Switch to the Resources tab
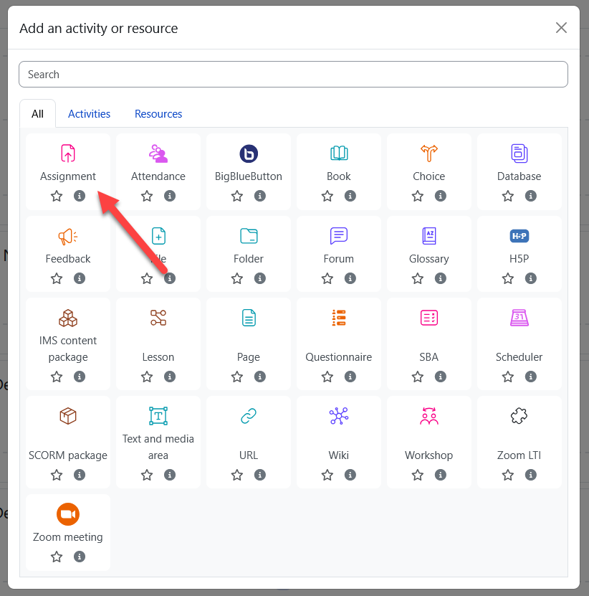The width and height of the screenshot is (589, 596). [x=158, y=114]
